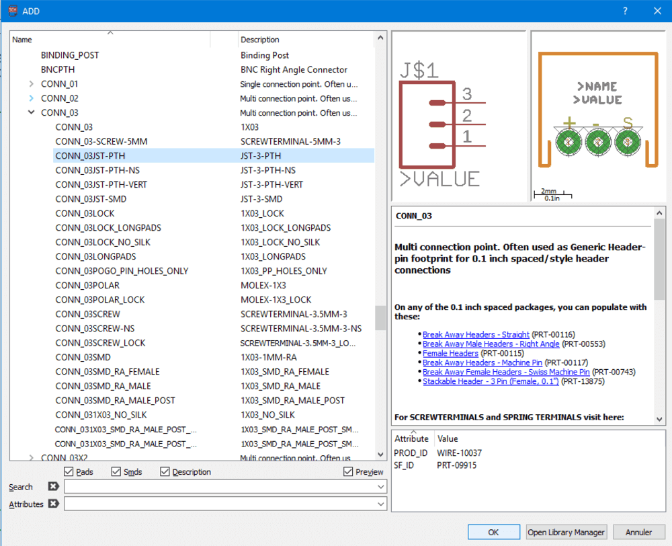Viewport: 672px width, 546px height.
Task: Sort the list by Name column header
Action: pos(110,40)
